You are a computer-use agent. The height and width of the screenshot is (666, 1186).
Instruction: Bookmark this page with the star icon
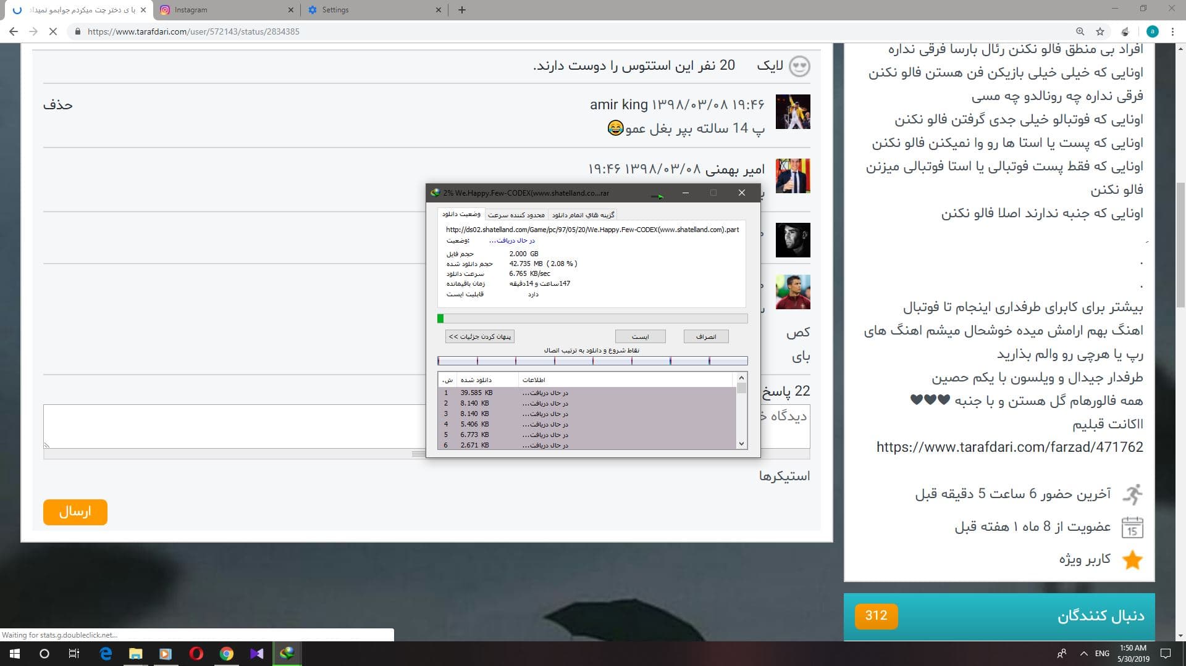click(x=1100, y=31)
